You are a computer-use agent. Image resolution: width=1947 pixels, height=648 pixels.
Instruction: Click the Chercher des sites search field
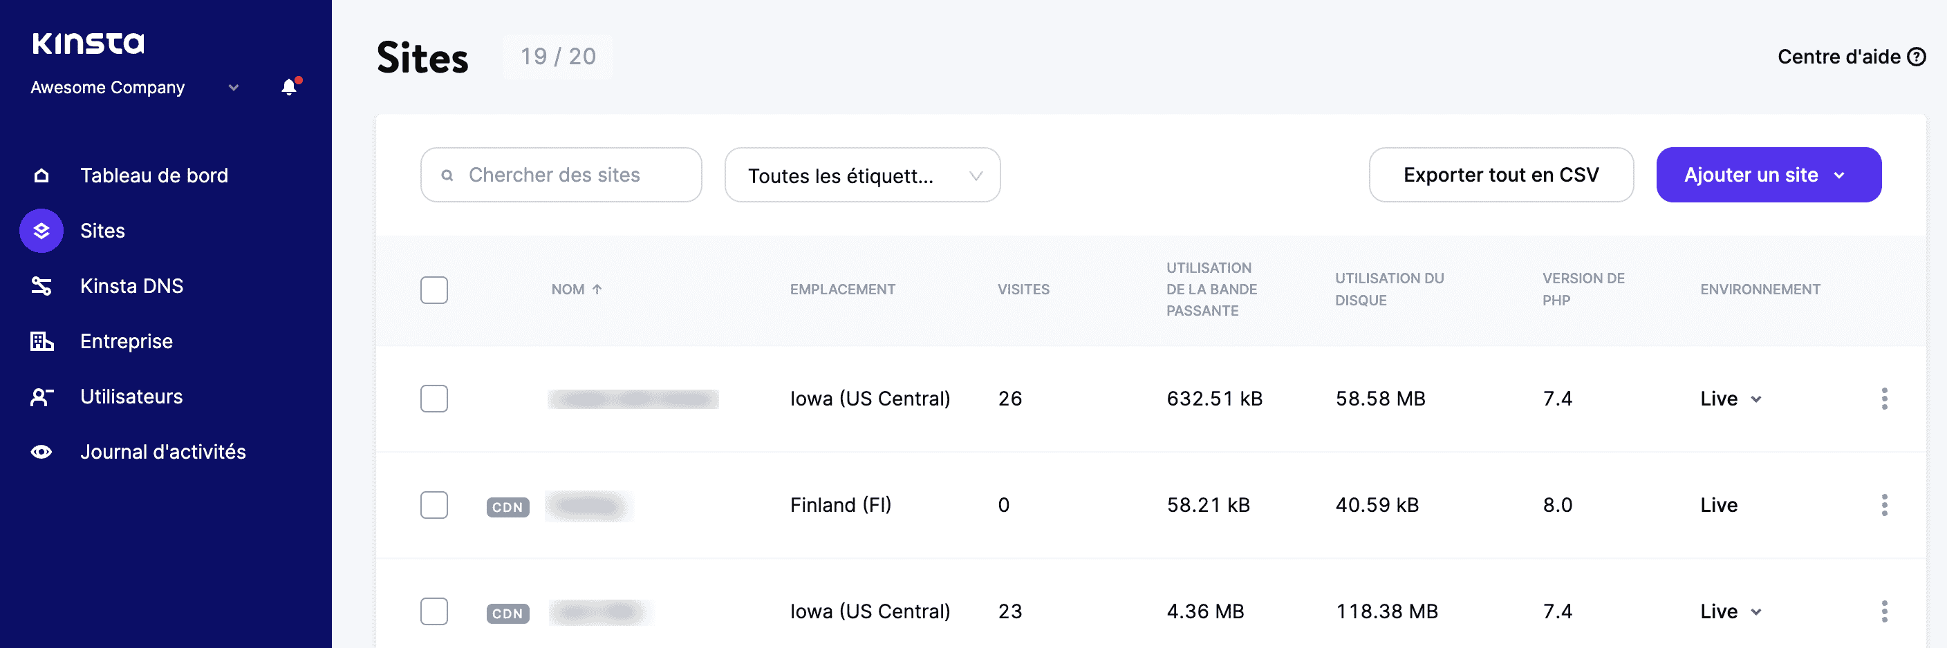click(x=561, y=175)
